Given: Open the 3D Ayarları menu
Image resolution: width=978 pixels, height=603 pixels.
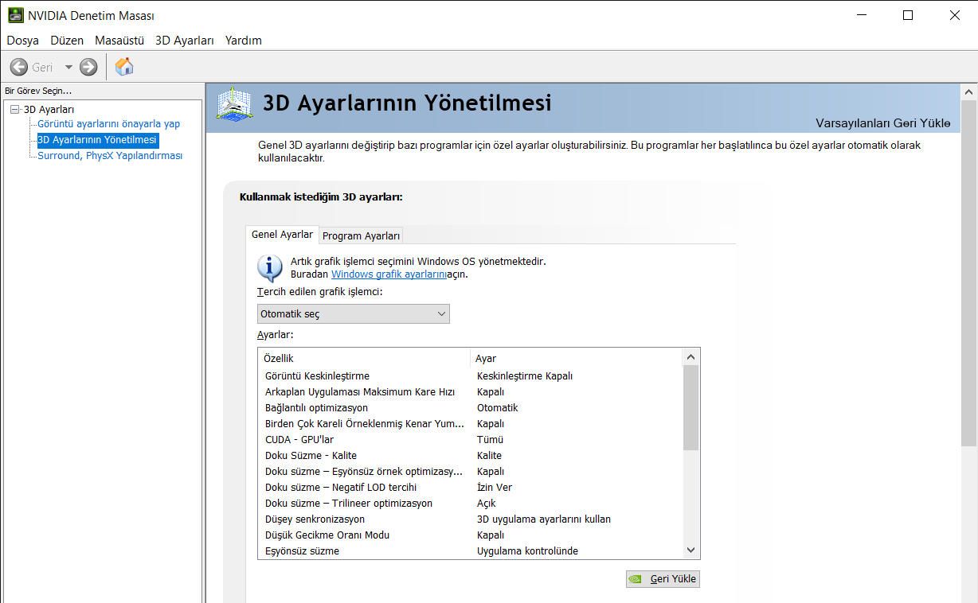Looking at the screenshot, I should pos(185,41).
